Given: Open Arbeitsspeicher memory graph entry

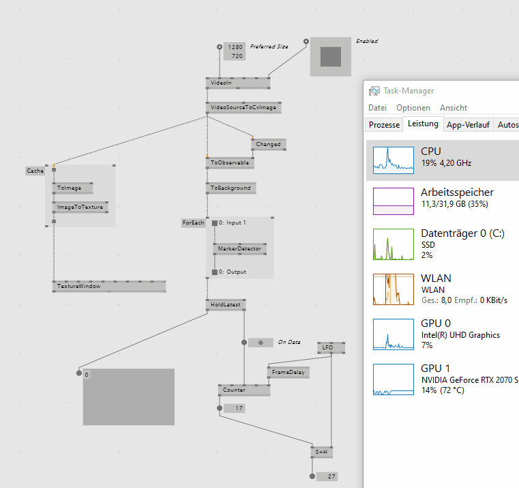Looking at the screenshot, I should pos(393,201).
